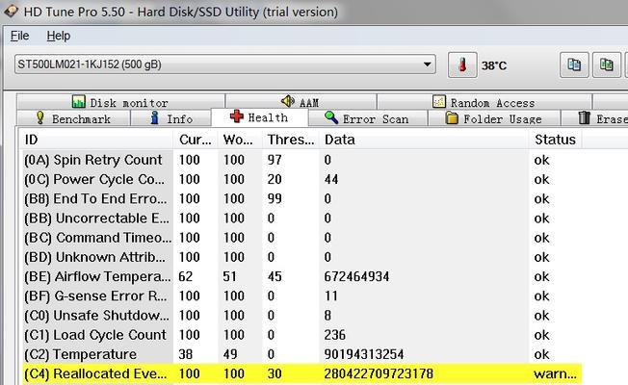Click the Error Scan magnifier icon
The image size is (628, 385).
(331, 117)
